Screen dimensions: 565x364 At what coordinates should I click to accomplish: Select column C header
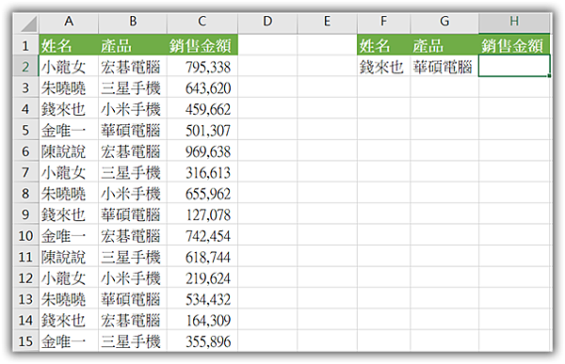(x=202, y=24)
